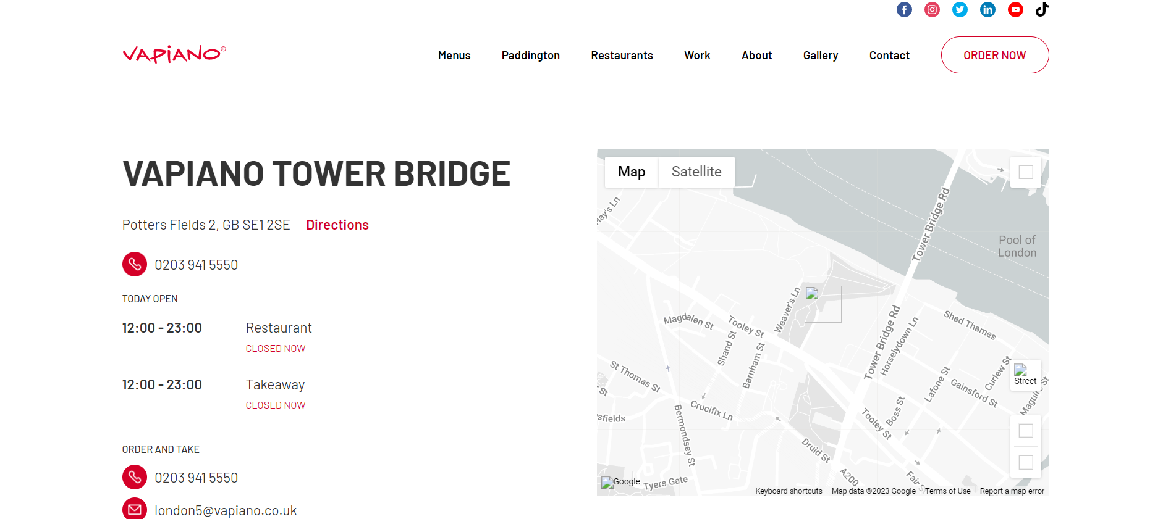Viewport: 1163px width, 519px height.
Task: Click CLOSED NOW under Restaurant
Action: (x=276, y=349)
